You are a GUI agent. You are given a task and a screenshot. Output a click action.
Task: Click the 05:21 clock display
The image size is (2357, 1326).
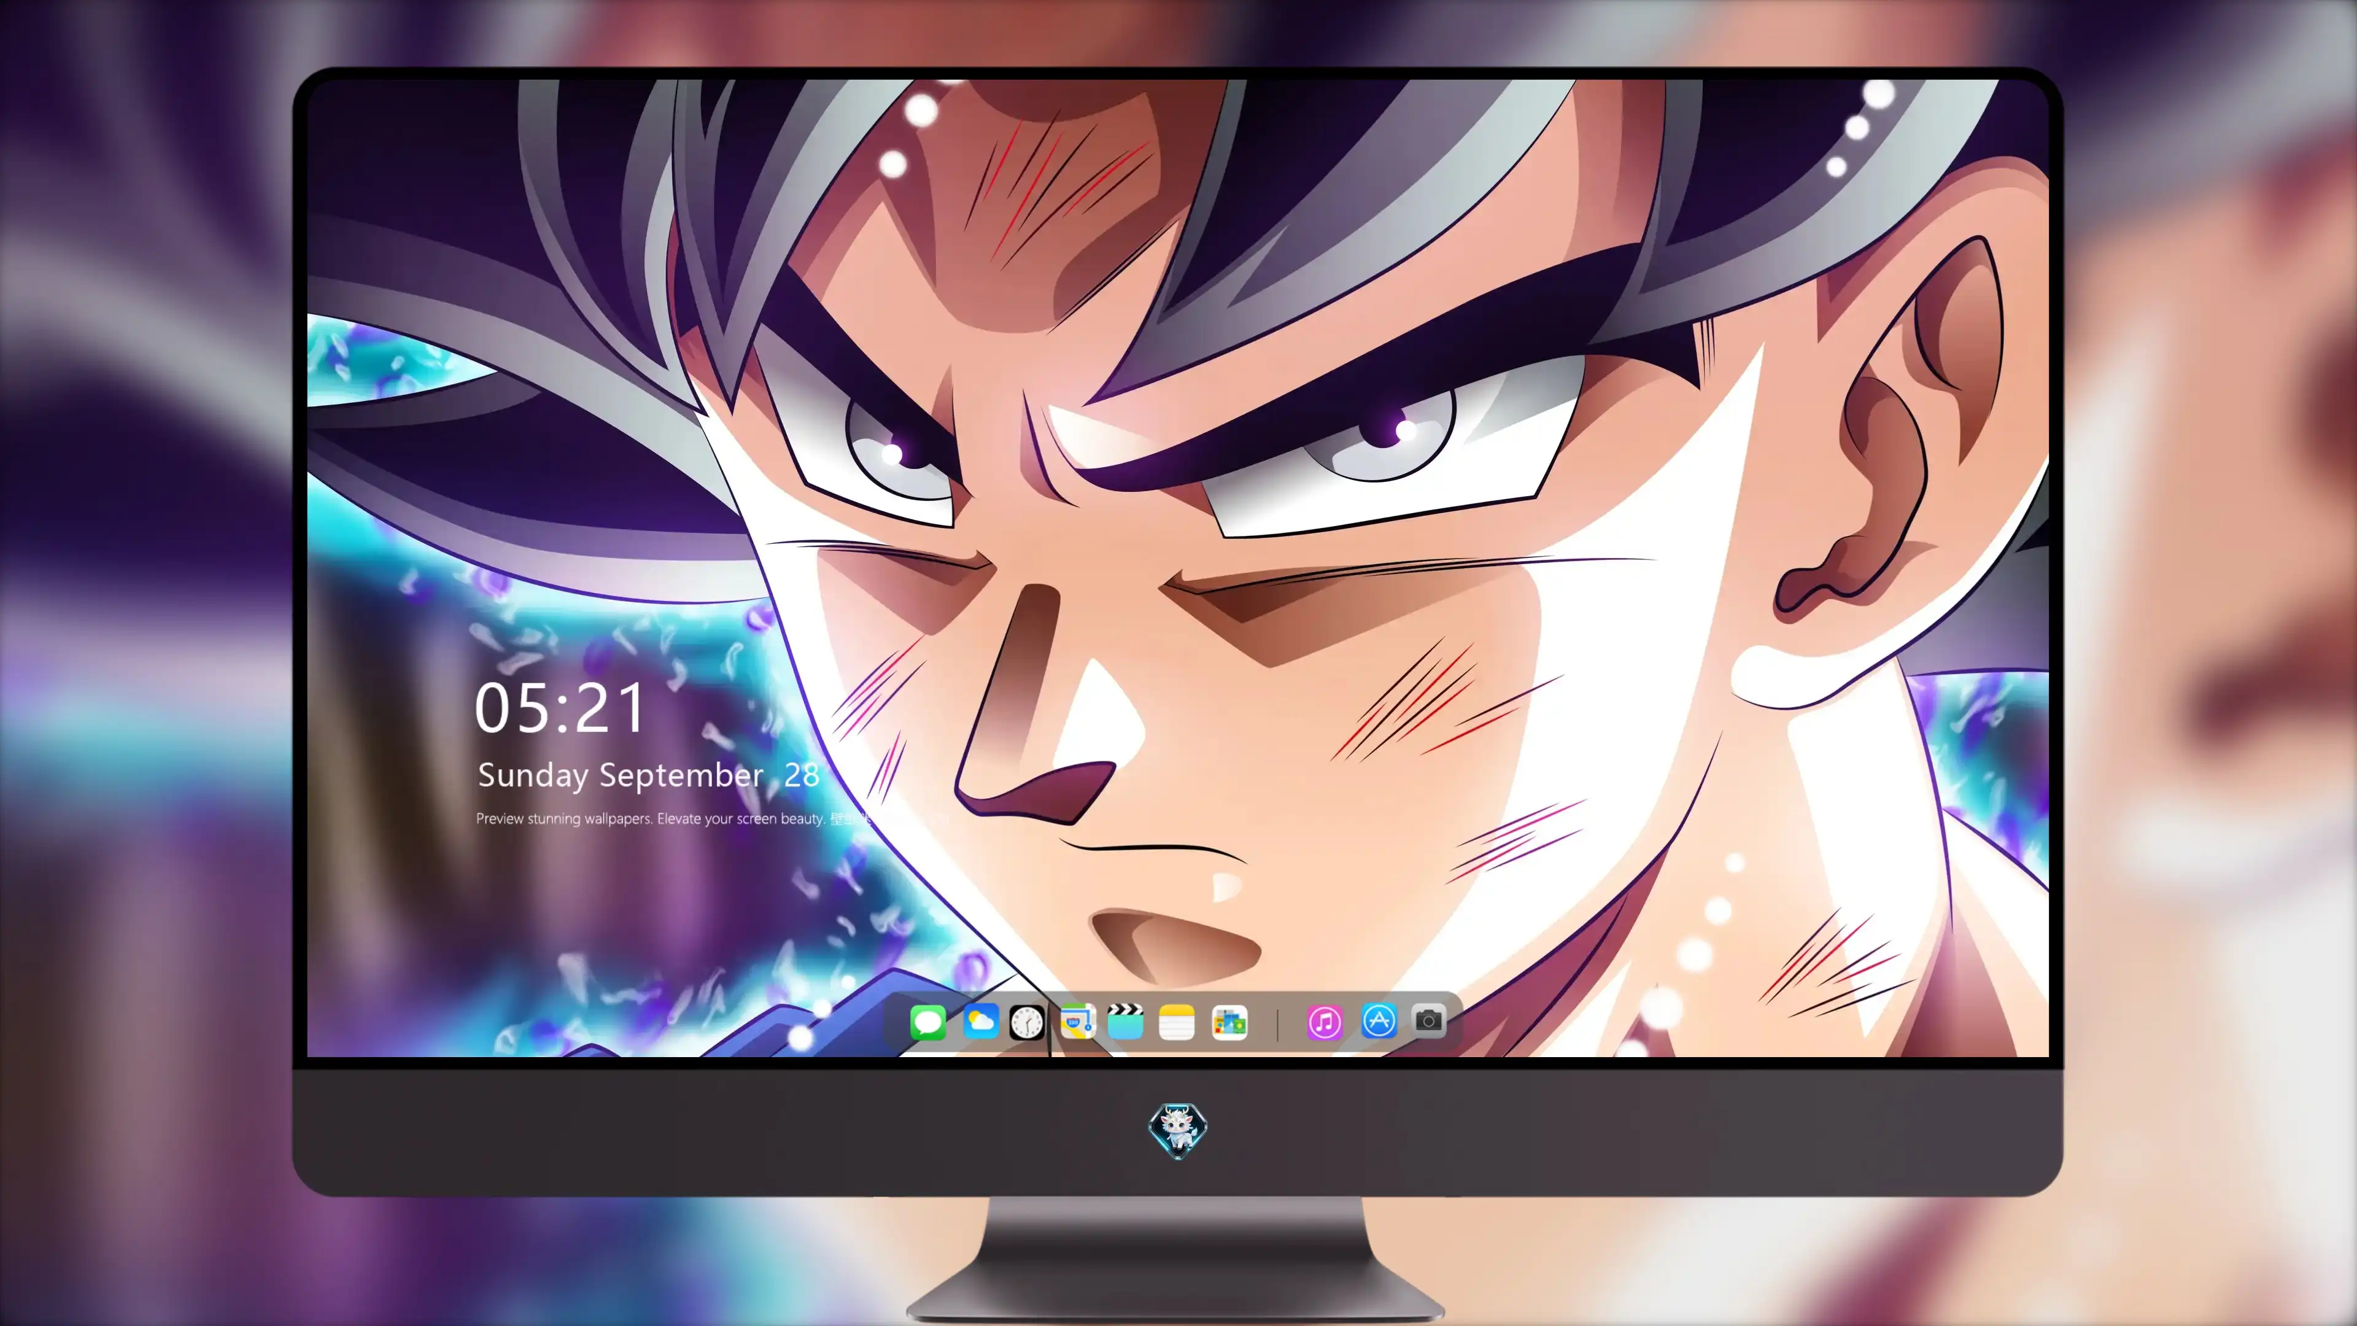tap(560, 708)
